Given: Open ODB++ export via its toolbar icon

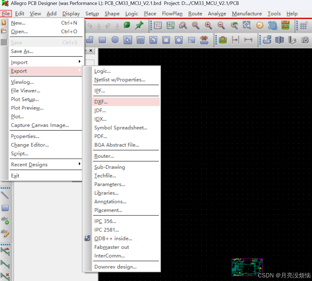Looking at the screenshot, I should [267, 40].
